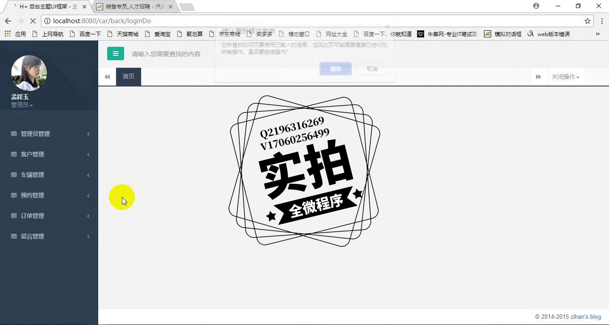Open the 百度一下 bookmark
Screen dimensions: 609x325
point(85,34)
